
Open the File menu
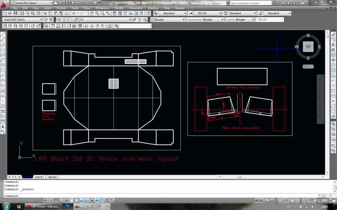point(15,8)
